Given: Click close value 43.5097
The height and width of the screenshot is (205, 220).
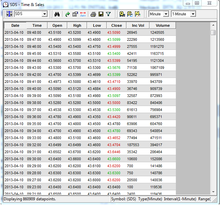Looking at the screenshot, I should (x=114, y=96).
